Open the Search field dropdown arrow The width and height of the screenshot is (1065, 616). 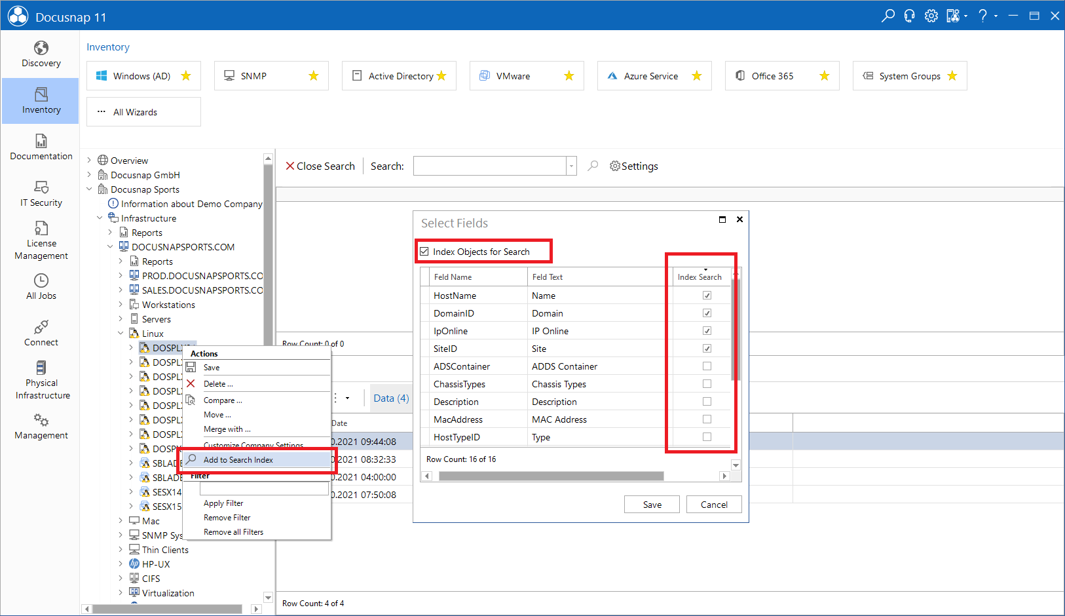(571, 166)
